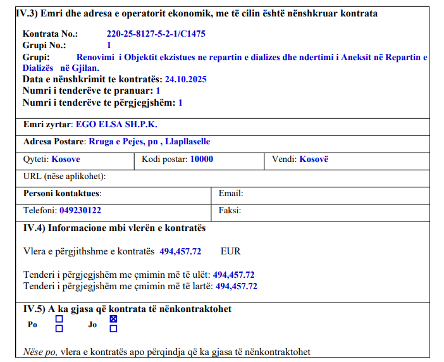
Task: Click the postal code value 10000
Action: [x=202, y=159]
